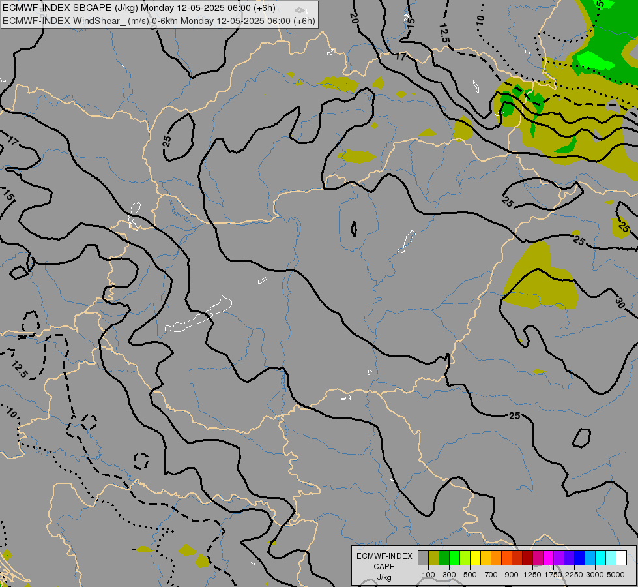Select the dark red legend swatch
Screen dimensions: 638x587
pos(527,558)
